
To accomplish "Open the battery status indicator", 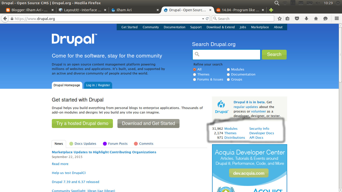I will pos(310,3).
